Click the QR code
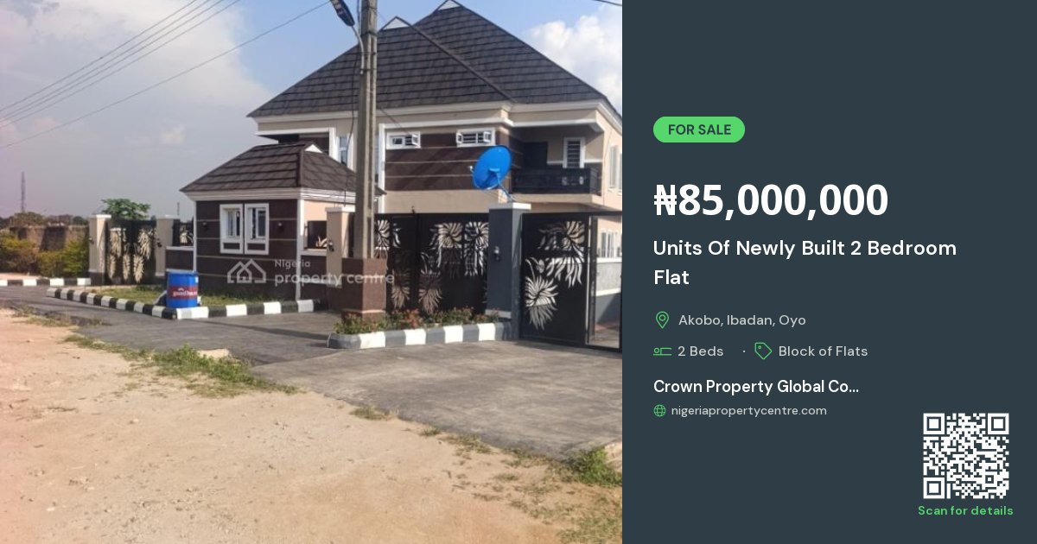This screenshot has width=1037, height=544. 965,456
